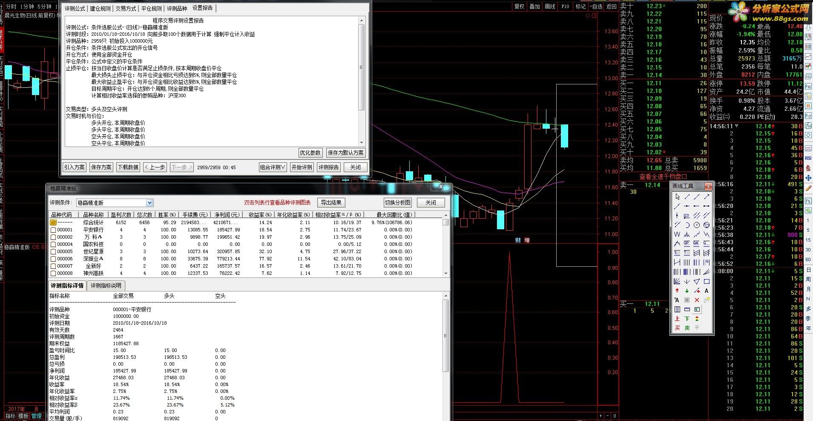Select the red up arrow marker
The image size is (813, 421).
click(678, 291)
